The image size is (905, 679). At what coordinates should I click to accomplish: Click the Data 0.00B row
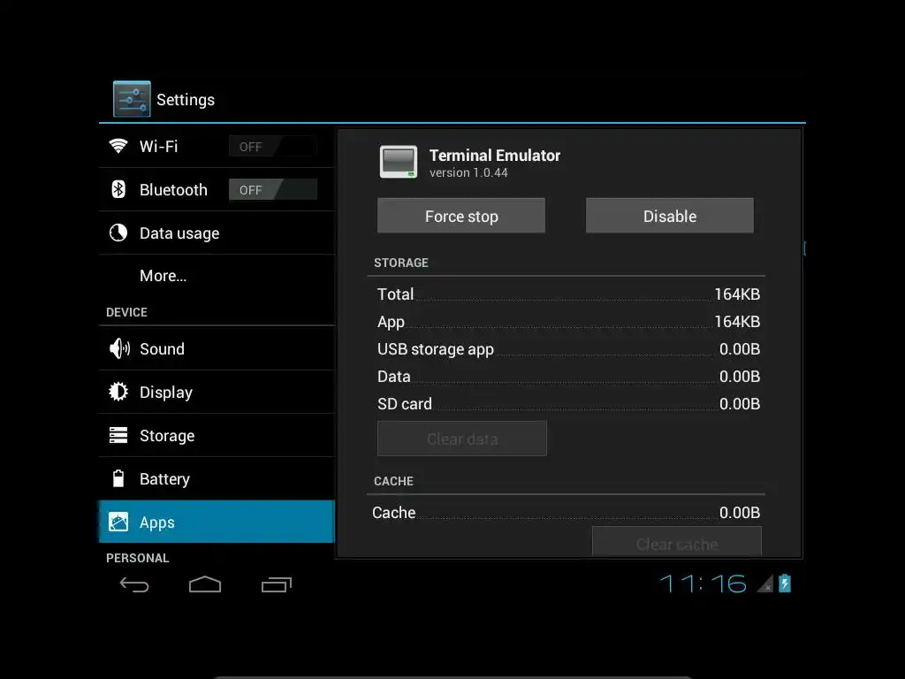(x=568, y=377)
